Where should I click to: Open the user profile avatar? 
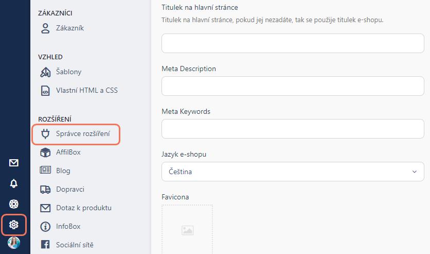click(14, 243)
